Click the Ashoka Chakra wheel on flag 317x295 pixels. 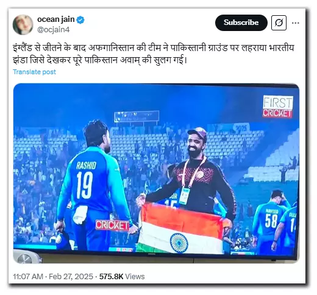pyautogui.click(x=179, y=243)
